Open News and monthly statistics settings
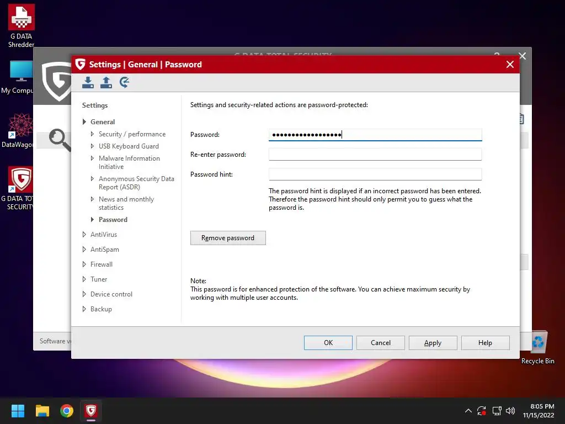Viewport: 565px width, 424px height. click(x=126, y=203)
